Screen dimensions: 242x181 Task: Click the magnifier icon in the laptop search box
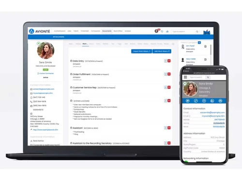tap(197, 31)
